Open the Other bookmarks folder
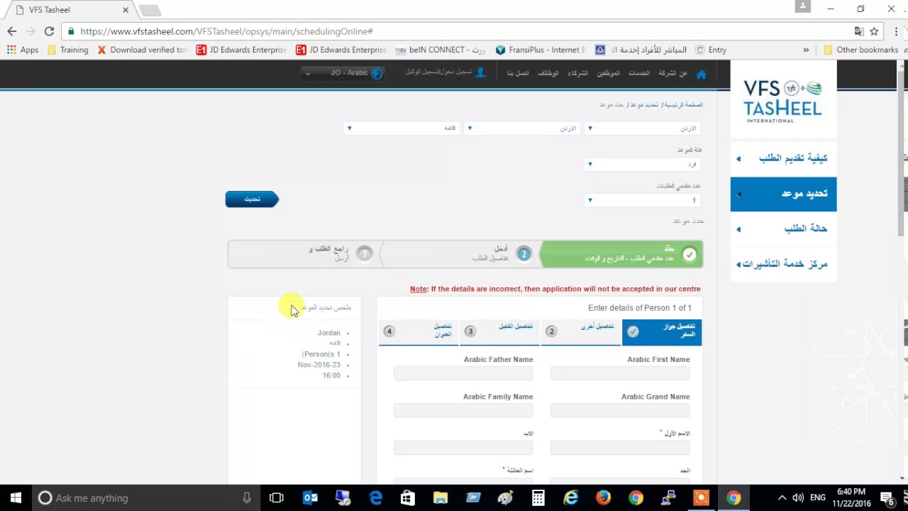The height and width of the screenshot is (511, 908). click(x=860, y=50)
